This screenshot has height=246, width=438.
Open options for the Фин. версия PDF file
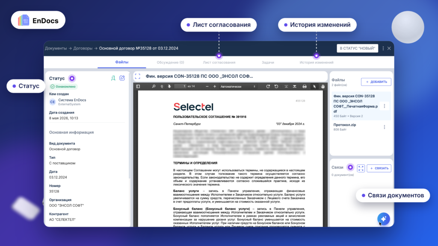[385, 106]
